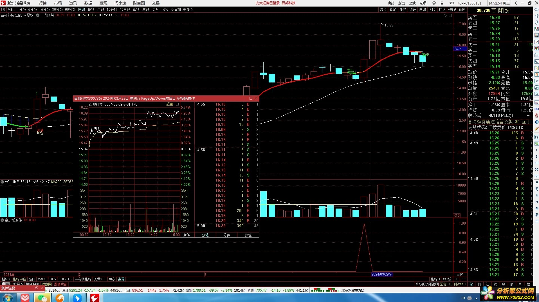Open the VOLUME indicator dropdown circle
This screenshot has width=539, height=302.
click(2, 182)
